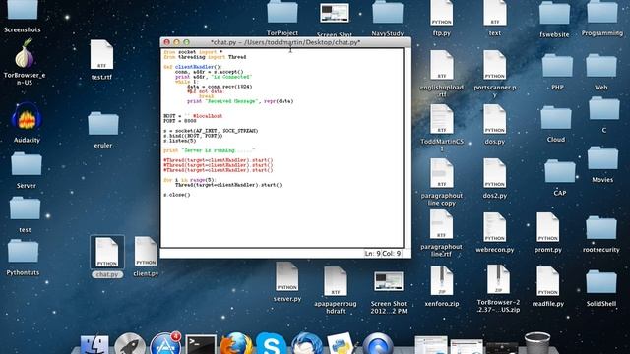Select the server.py Python file icon
This screenshot has width=630, height=354.
(286, 276)
